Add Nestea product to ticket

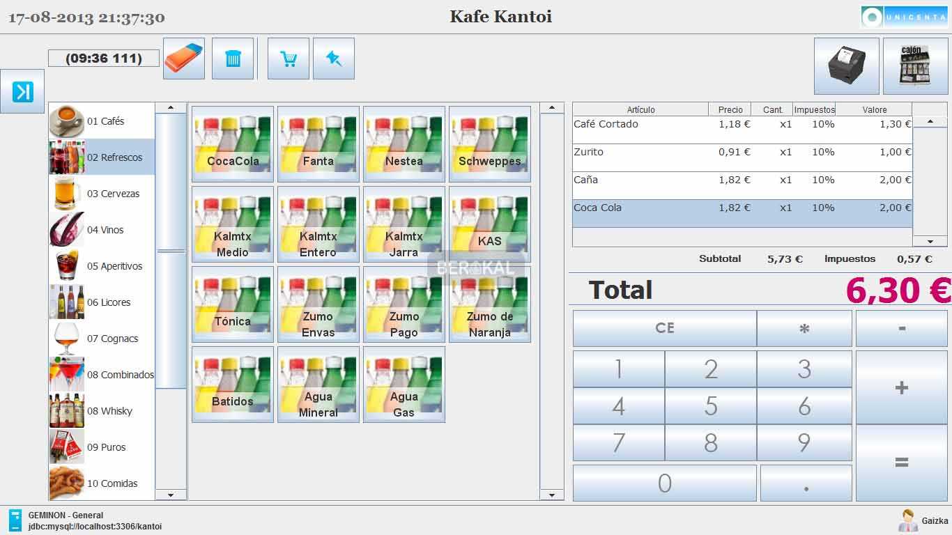point(404,144)
